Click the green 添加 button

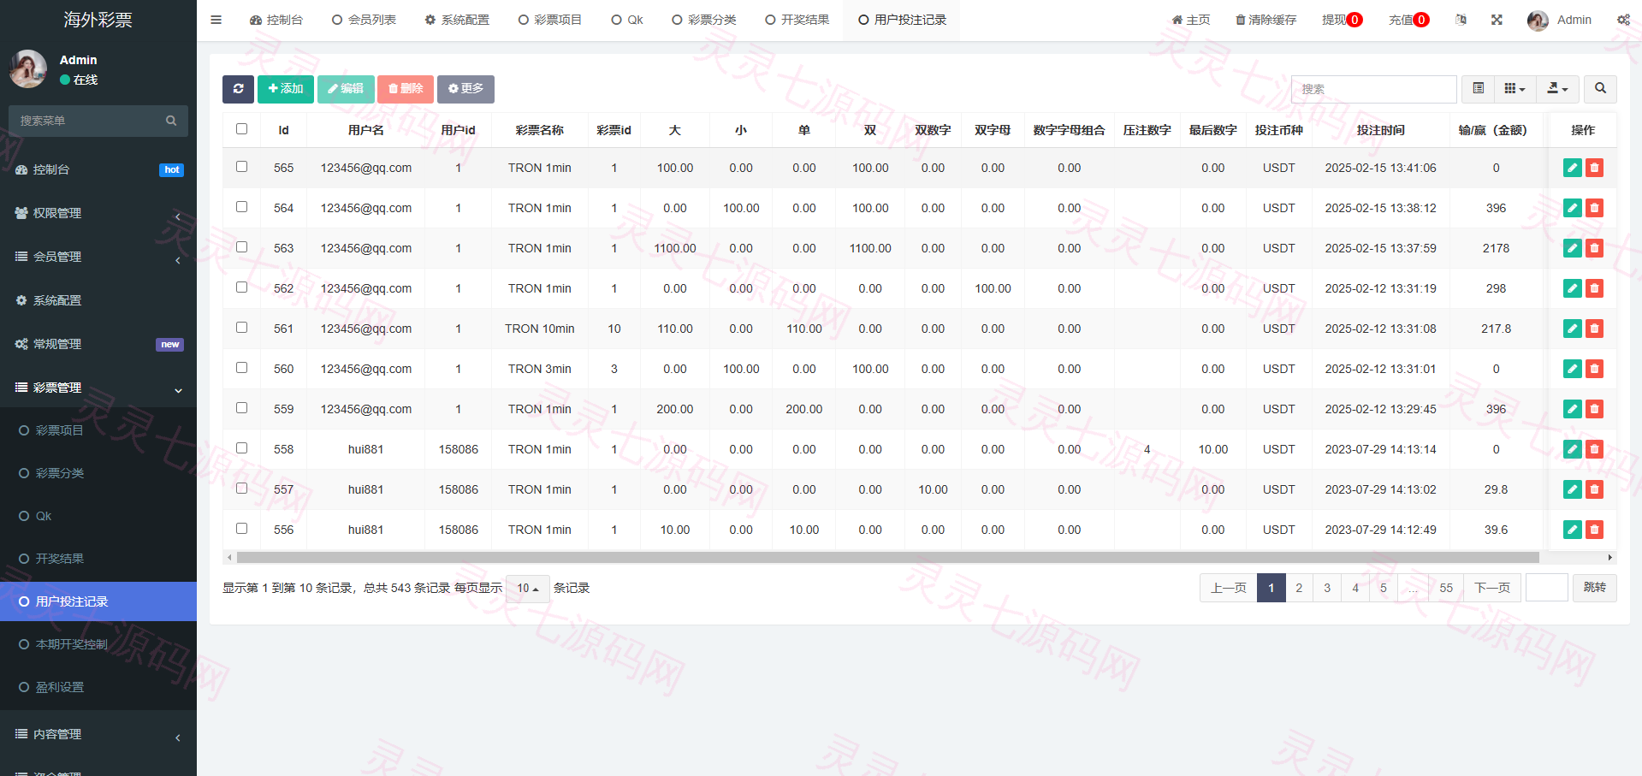click(286, 89)
